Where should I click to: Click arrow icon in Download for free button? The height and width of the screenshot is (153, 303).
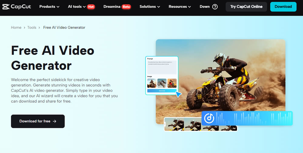coord(55,121)
